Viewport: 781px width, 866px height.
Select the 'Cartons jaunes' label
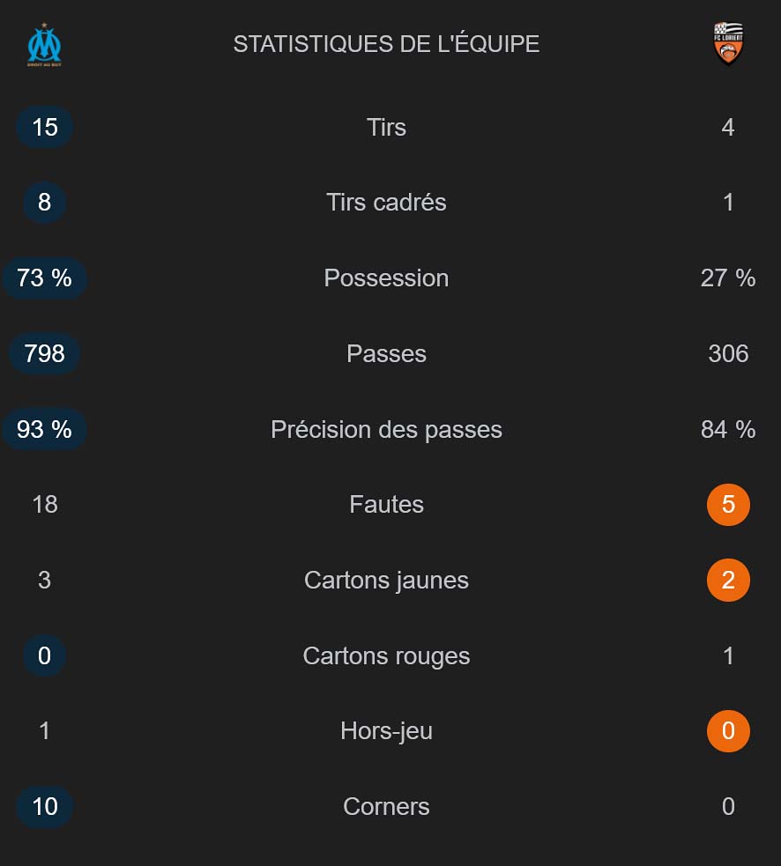386,580
